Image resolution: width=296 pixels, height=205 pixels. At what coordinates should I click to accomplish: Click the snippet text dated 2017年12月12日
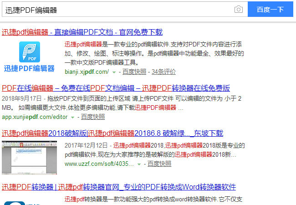(x=155, y=150)
